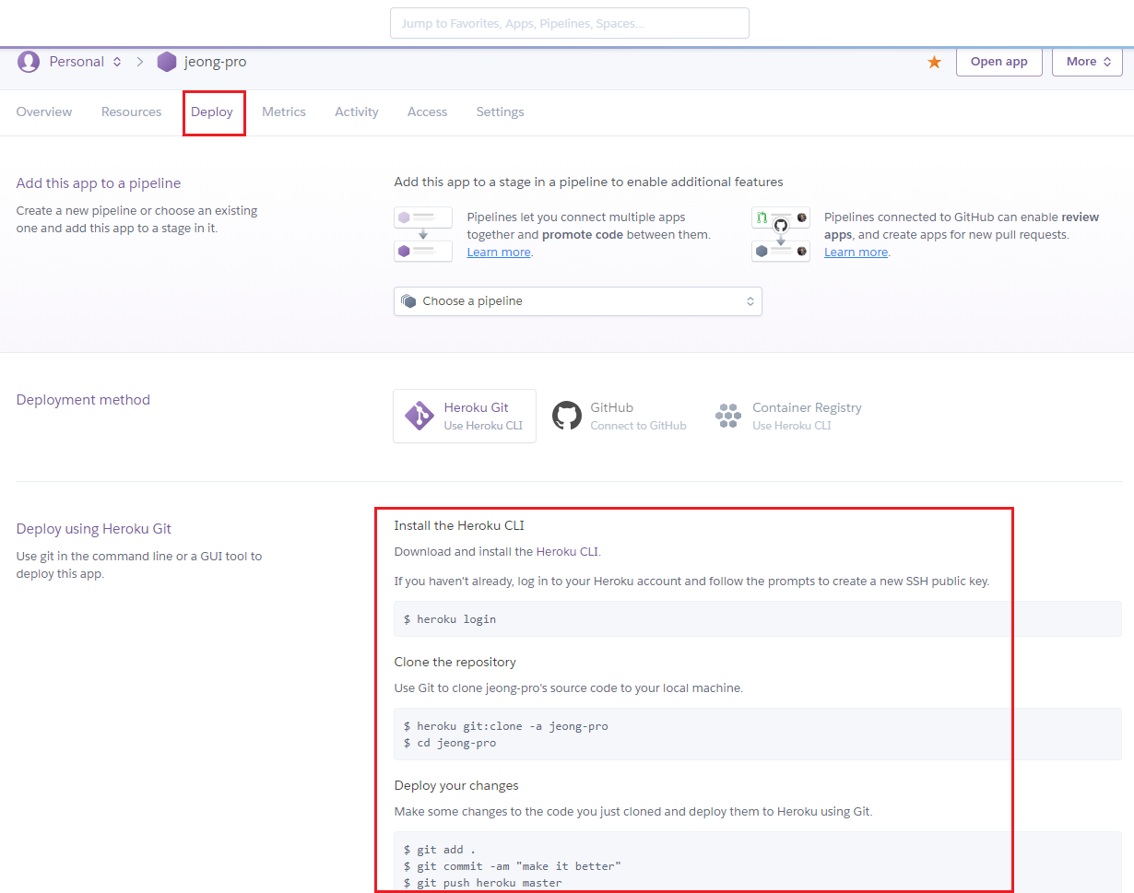The width and height of the screenshot is (1134, 893).
Task: Open the Settings tab
Action: [500, 112]
